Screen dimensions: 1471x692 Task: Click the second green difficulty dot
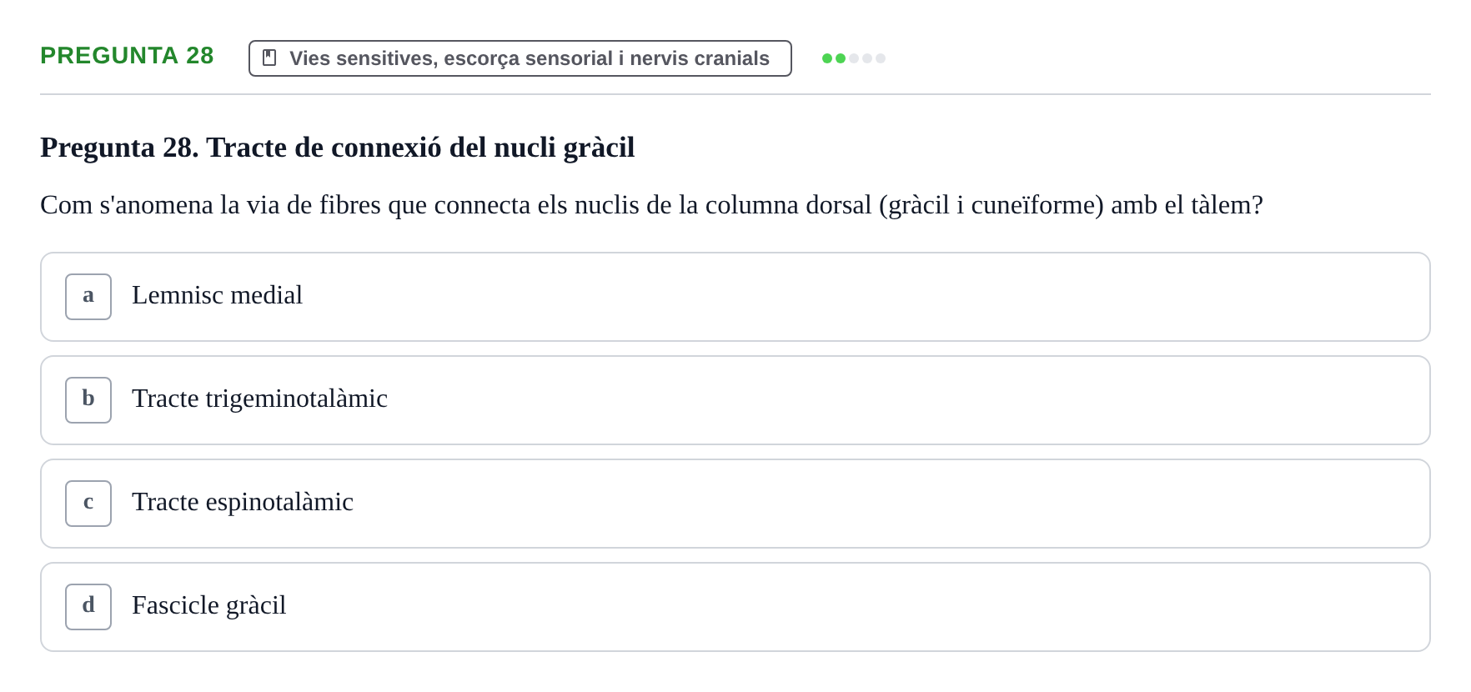[x=841, y=58]
